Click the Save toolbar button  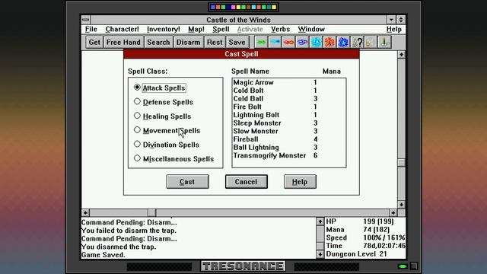coord(237,42)
